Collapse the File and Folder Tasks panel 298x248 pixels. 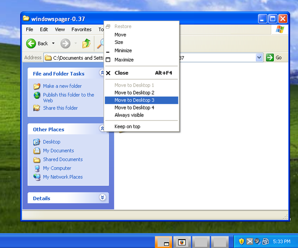102,73
